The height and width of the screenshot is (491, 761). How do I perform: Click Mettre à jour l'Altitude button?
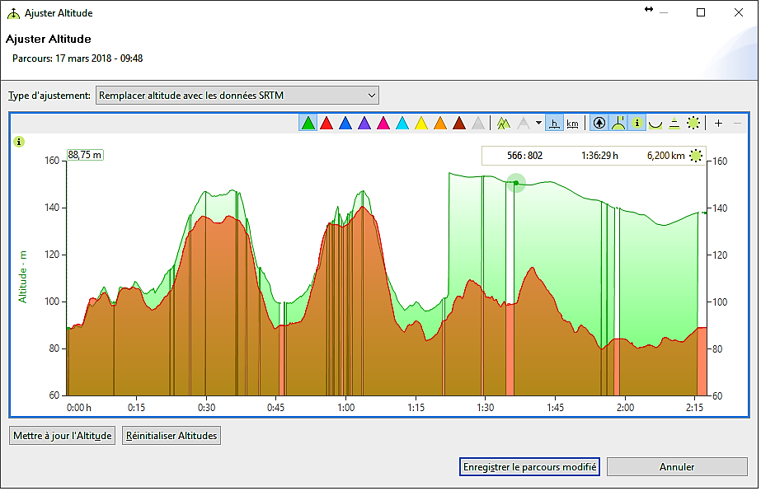(63, 436)
